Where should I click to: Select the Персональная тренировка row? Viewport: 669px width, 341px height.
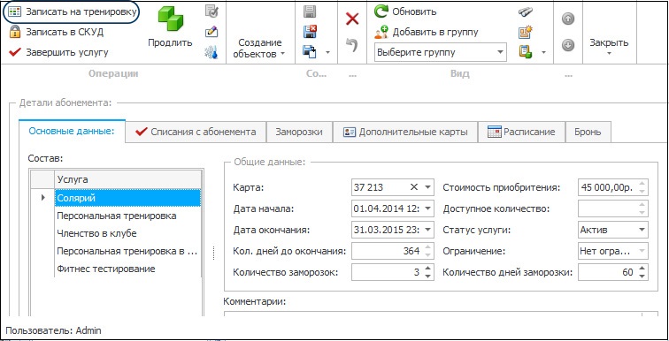[x=128, y=216]
